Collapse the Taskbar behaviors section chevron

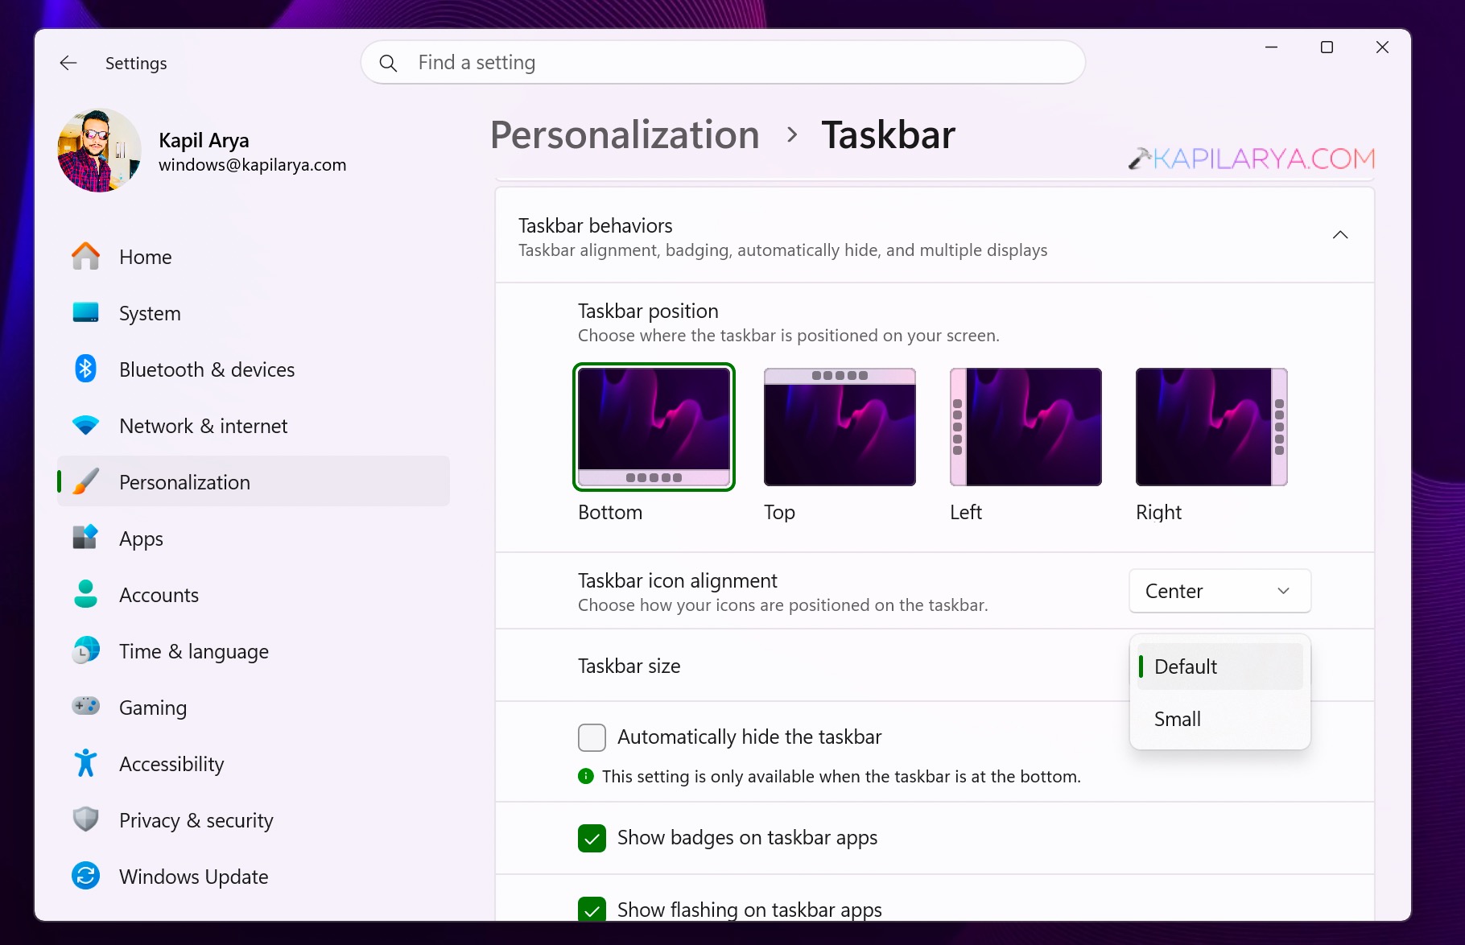pyautogui.click(x=1340, y=235)
